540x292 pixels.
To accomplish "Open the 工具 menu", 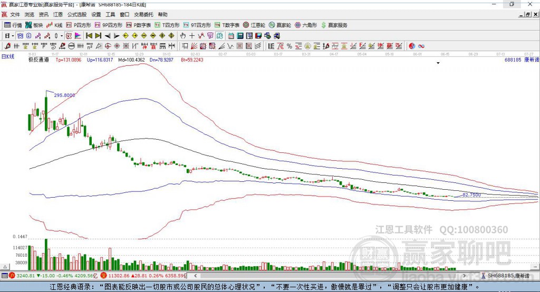I will tap(110, 14).
